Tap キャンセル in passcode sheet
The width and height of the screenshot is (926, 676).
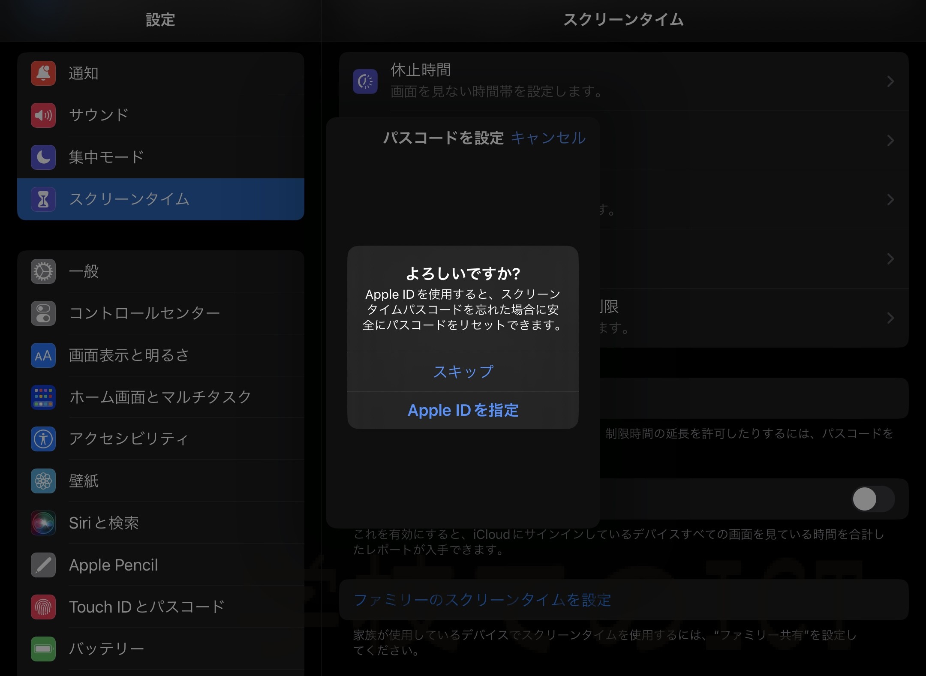(x=548, y=138)
